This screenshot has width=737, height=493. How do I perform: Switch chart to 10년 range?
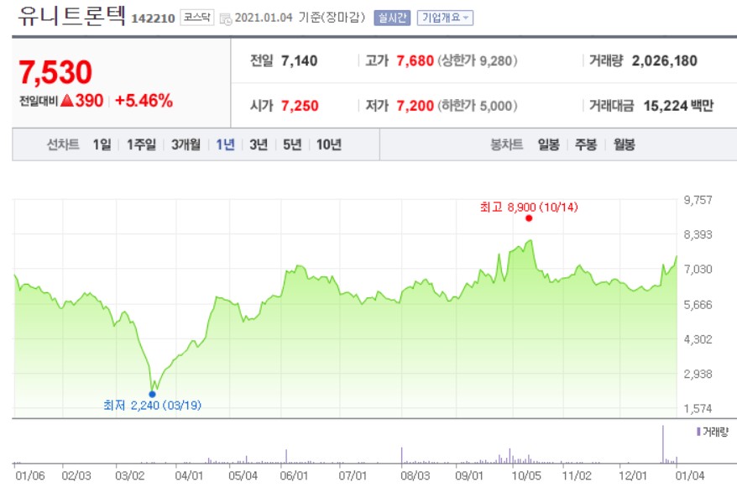tap(328, 144)
